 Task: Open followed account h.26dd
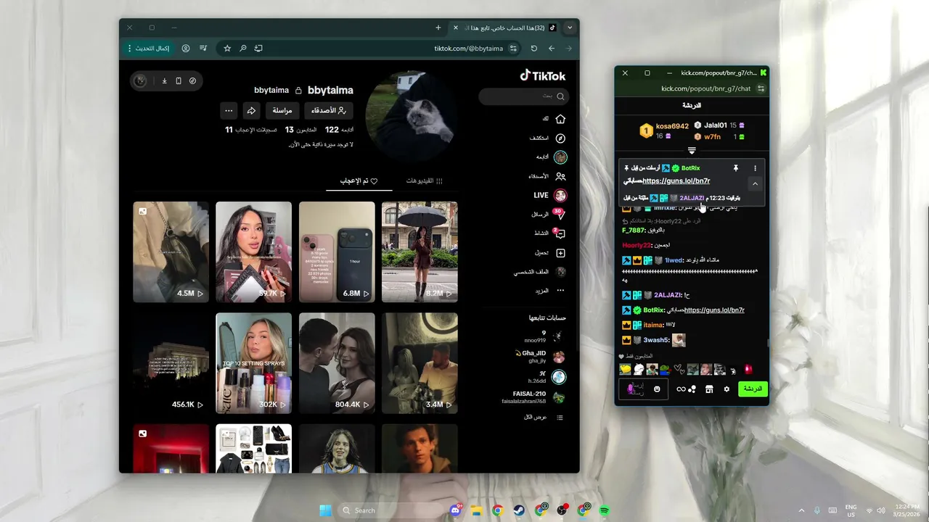click(x=547, y=377)
